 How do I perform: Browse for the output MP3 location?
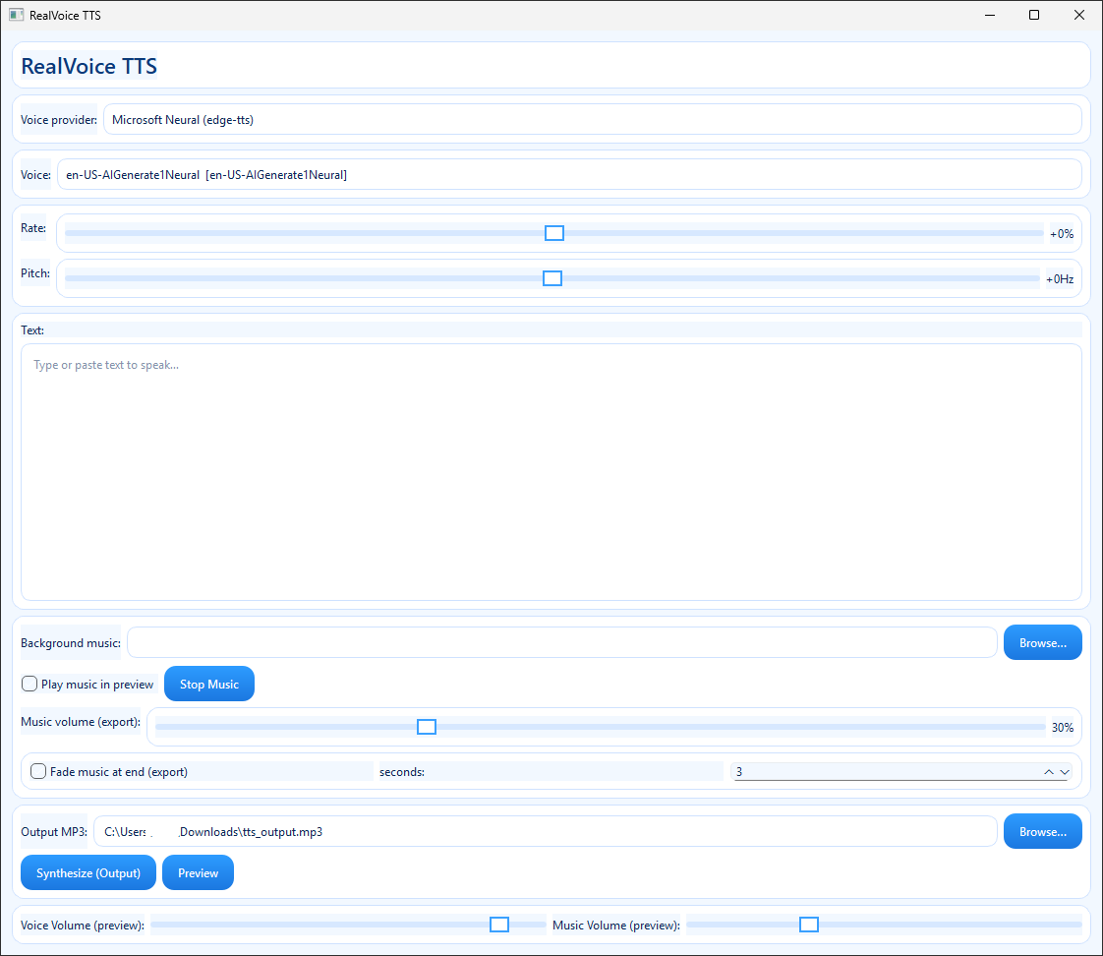(x=1042, y=831)
